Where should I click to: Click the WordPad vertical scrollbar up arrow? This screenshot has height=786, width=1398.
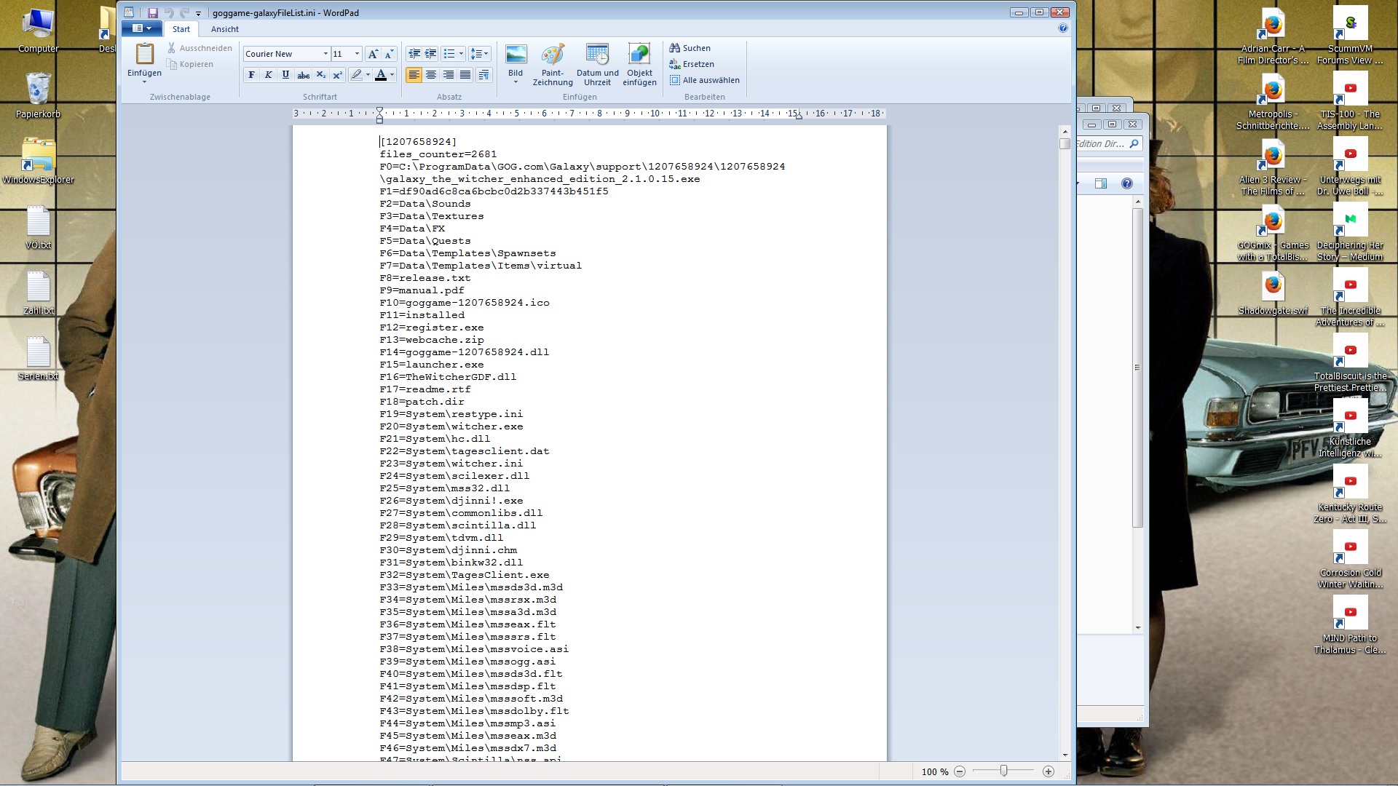point(1065,132)
